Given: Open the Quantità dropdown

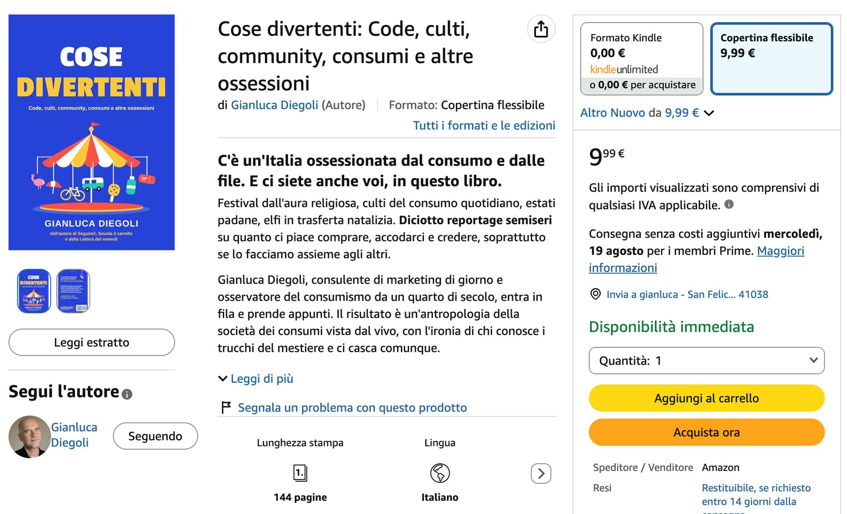Looking at the screenshot, I should click(706, 361).
